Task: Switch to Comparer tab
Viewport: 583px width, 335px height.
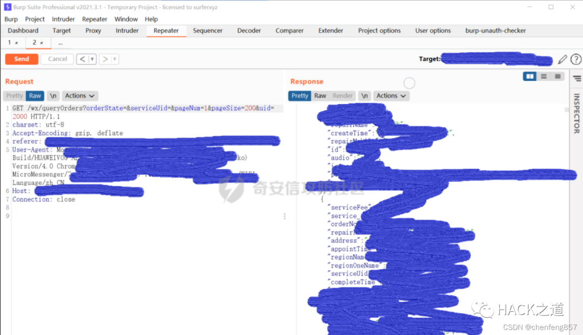Action: point(290,31)
